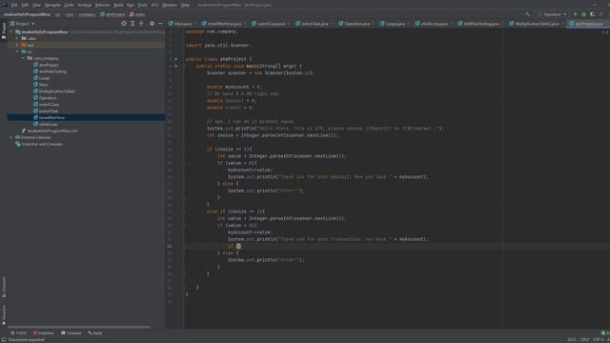Open the View menu
The height and width of the screenshot is (343, 610).
[x=36, y=5]
